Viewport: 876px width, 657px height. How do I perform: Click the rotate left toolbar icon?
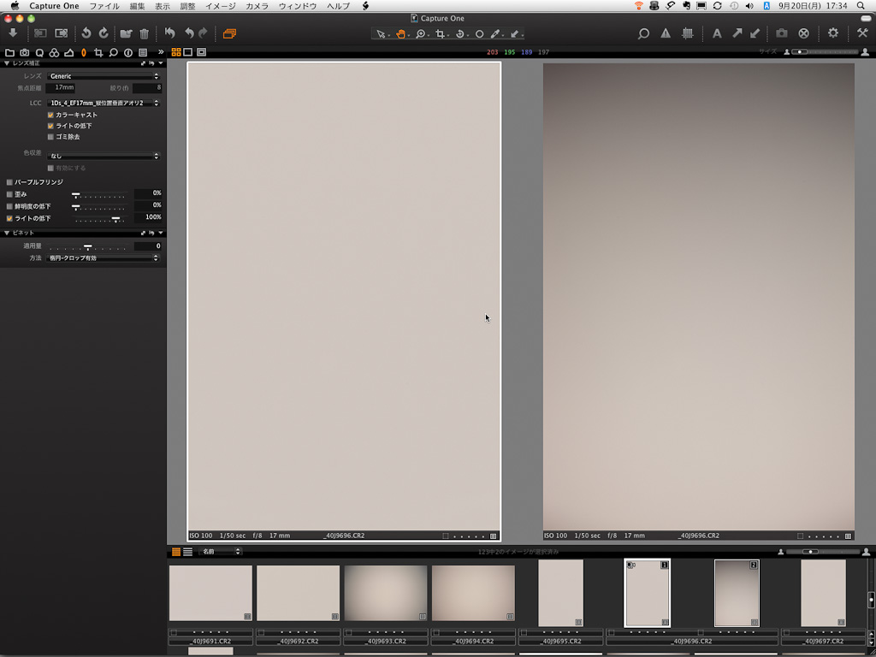[x=86, y=33]
